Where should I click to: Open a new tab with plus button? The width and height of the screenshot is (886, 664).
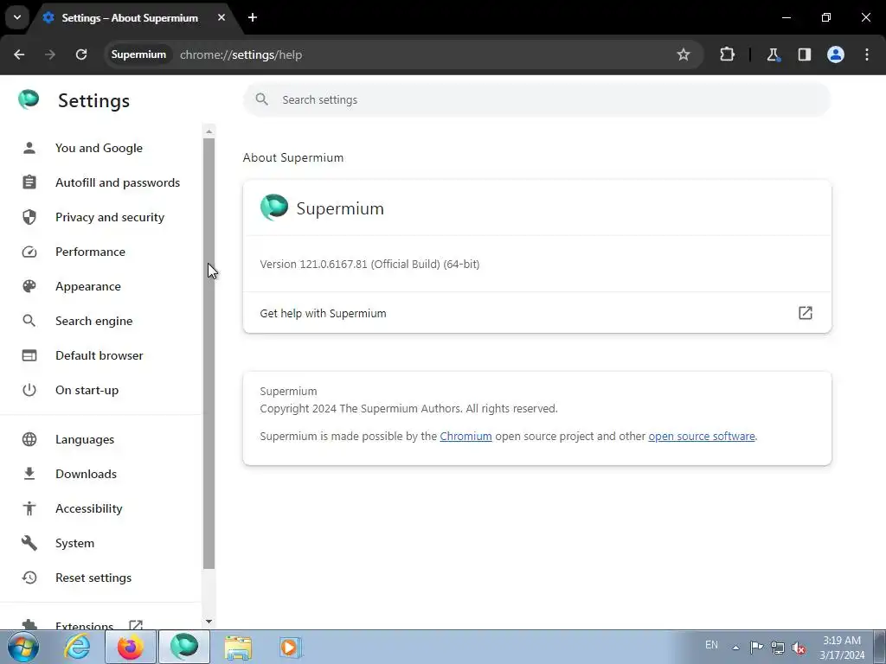coord(253,17)
